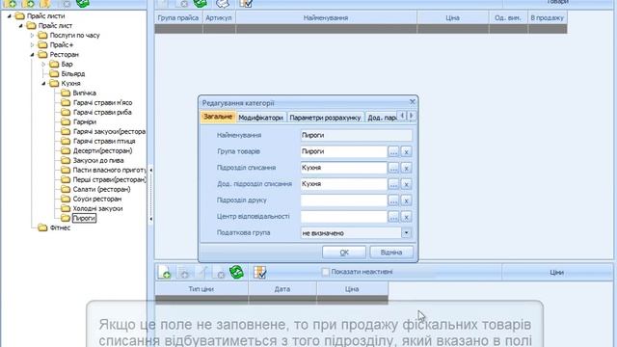Expand the Послуги по часу node
Image resolution: width=617 pixels, height=347 pixels.
pos(32,36)
